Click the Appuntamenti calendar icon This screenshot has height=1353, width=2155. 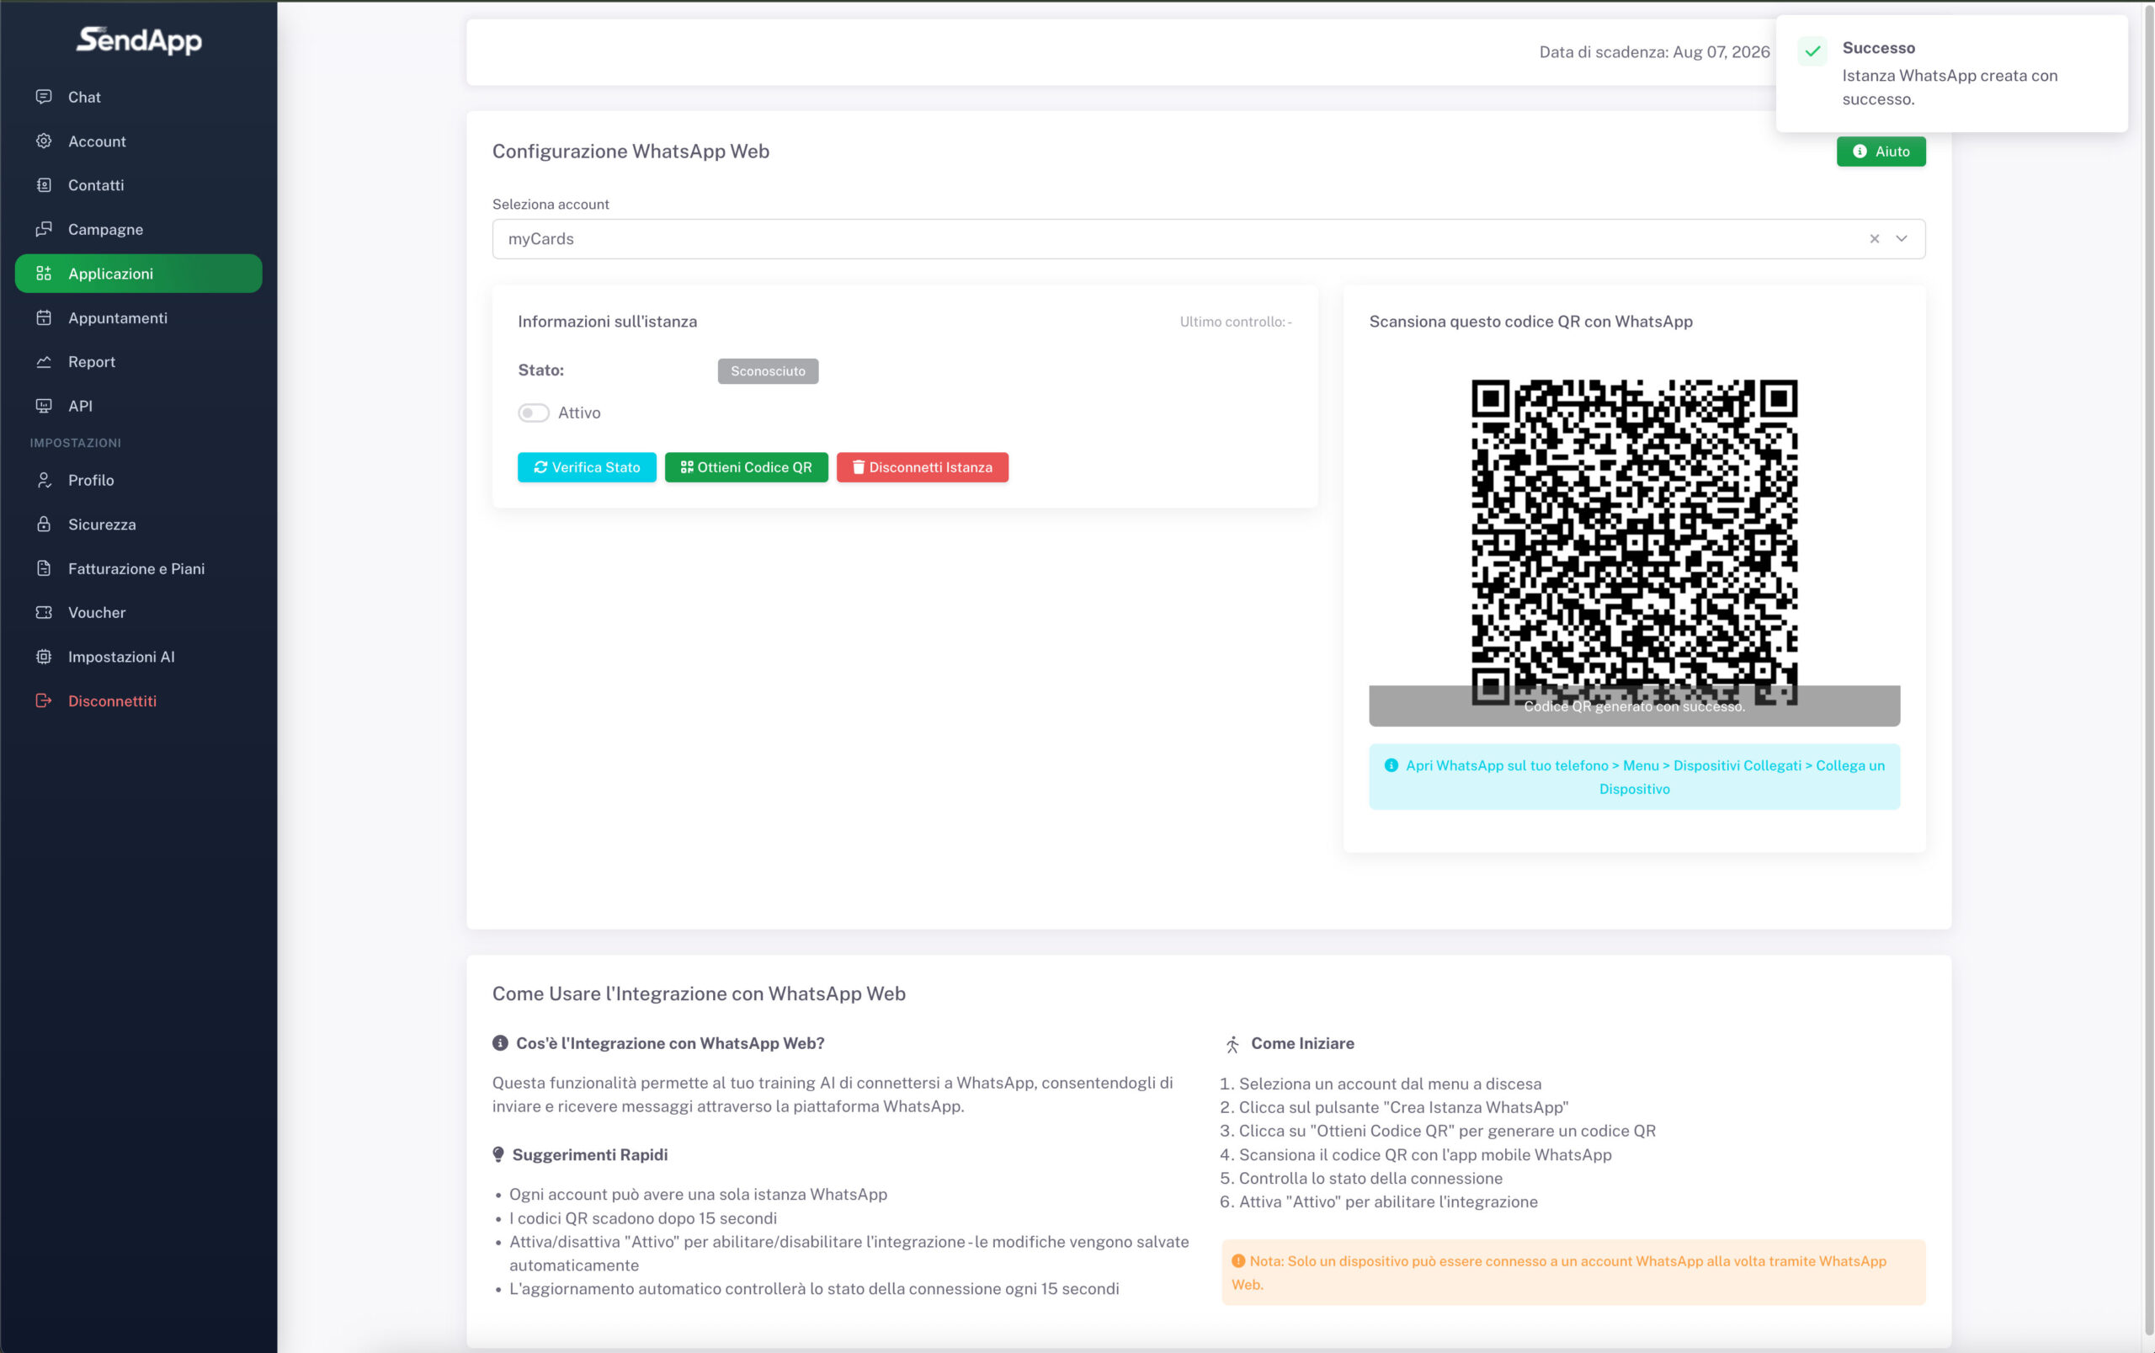click(x=43, y=317)
